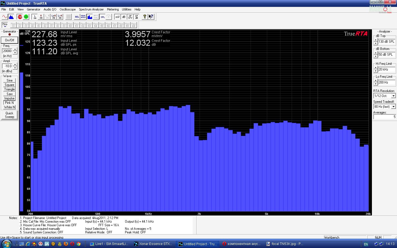
Task: Expand the Speed Tradeoff dropdown
Action: [x=393, y=107]
